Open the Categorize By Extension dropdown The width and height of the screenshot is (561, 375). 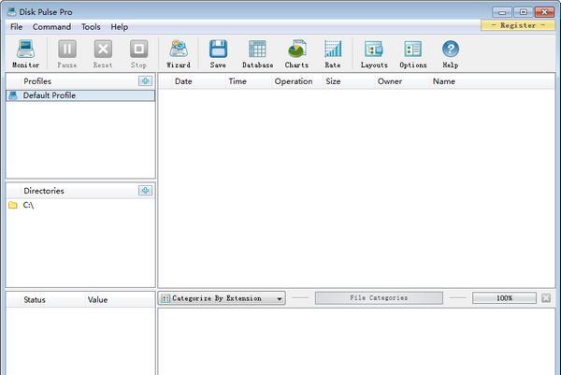tap(222, 298)
